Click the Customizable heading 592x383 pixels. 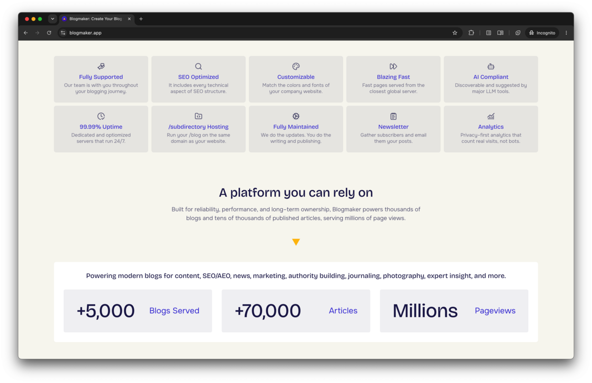point(296,77)
